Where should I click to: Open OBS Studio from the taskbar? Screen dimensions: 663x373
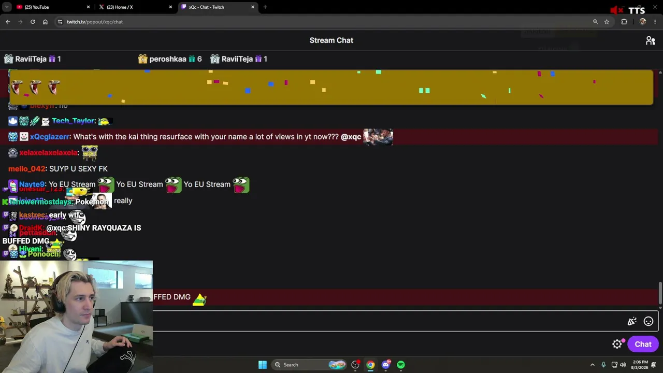[355, 365]
